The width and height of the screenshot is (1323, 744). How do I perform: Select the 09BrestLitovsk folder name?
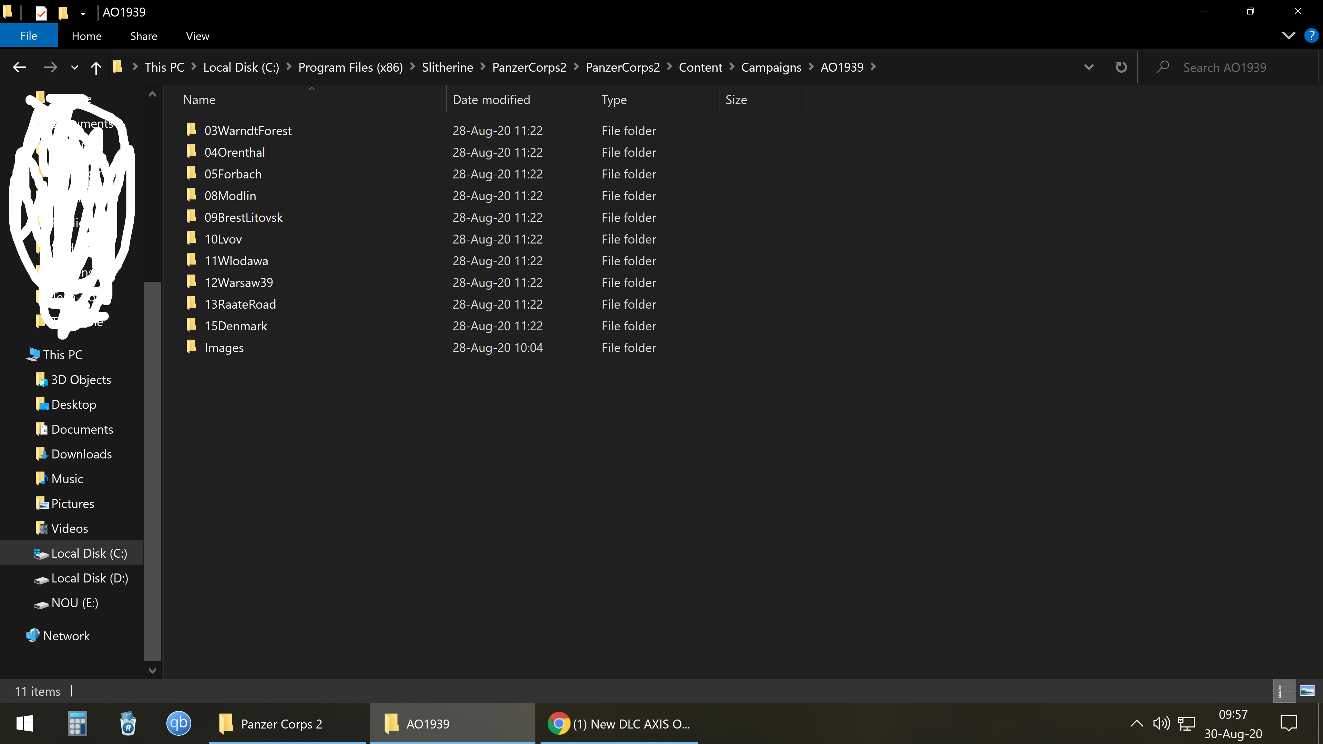pos(244,217)
